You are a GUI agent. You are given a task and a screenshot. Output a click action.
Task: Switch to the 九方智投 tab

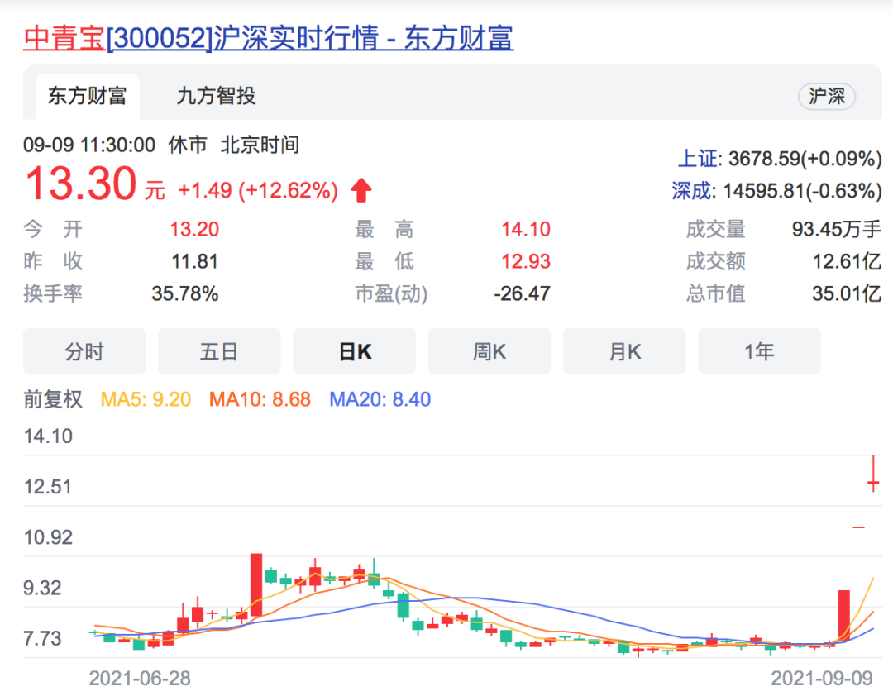[216, 96]
